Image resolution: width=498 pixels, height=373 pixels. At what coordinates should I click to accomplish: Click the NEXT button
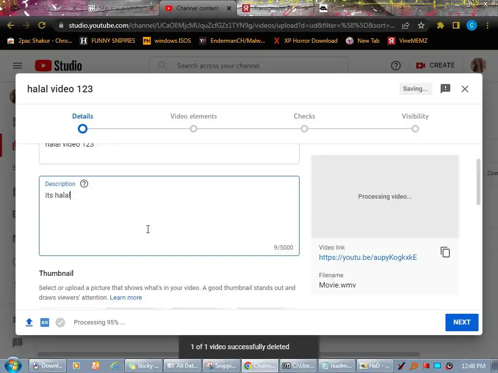tap(462, 322)
